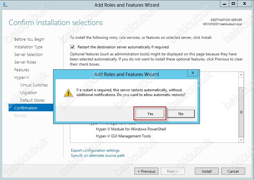This screenshot has height=180, width=254.
Task: Click No in the restart dialog
Action: click(x=181, y=114)
